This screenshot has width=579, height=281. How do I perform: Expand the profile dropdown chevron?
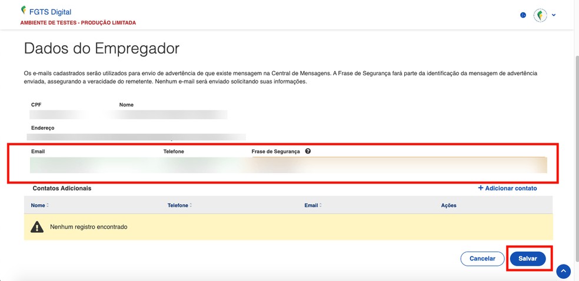pos(554,15)
